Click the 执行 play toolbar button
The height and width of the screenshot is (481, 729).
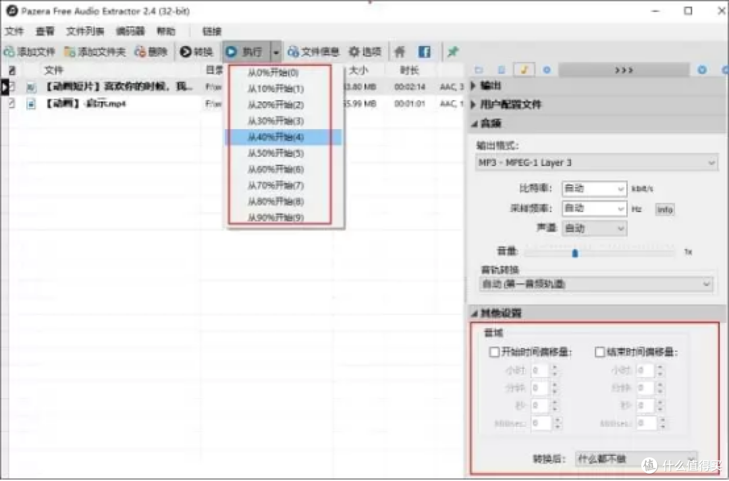tap(246, 51)
